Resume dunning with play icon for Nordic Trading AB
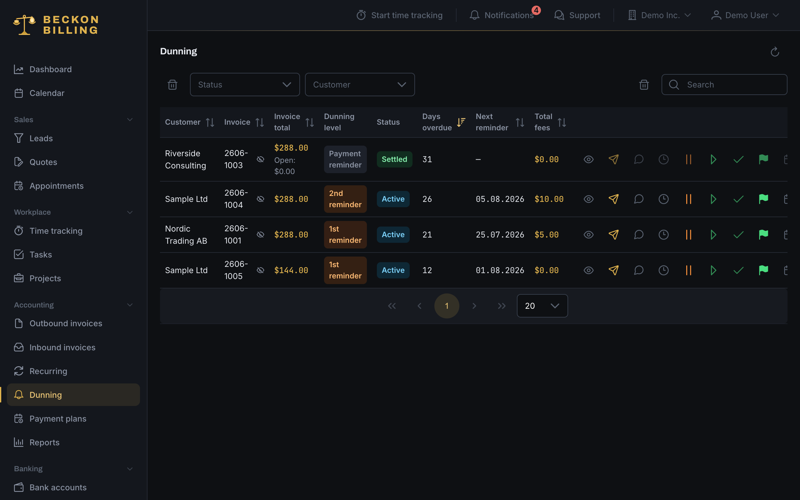This screenshot has height=500, width=800. pyautogui.click(x=713, y=235)
